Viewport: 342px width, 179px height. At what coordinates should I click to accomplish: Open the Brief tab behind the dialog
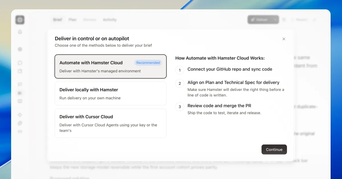[x=58, y=20]
